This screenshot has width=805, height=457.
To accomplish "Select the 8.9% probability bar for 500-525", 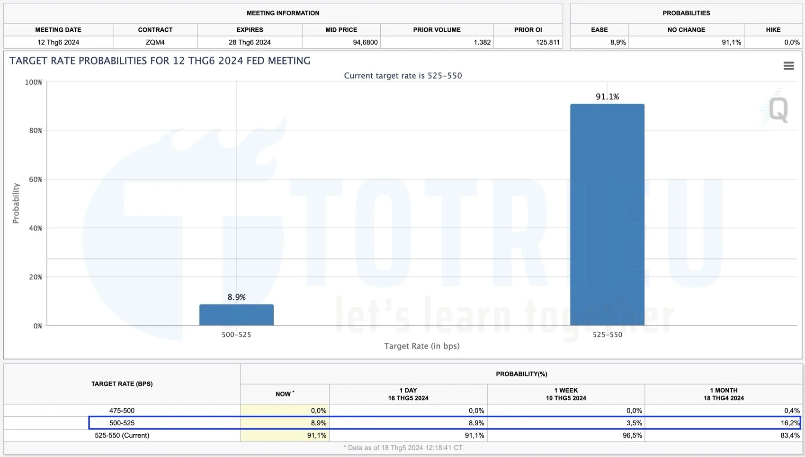I will click(x=237, y=315).
